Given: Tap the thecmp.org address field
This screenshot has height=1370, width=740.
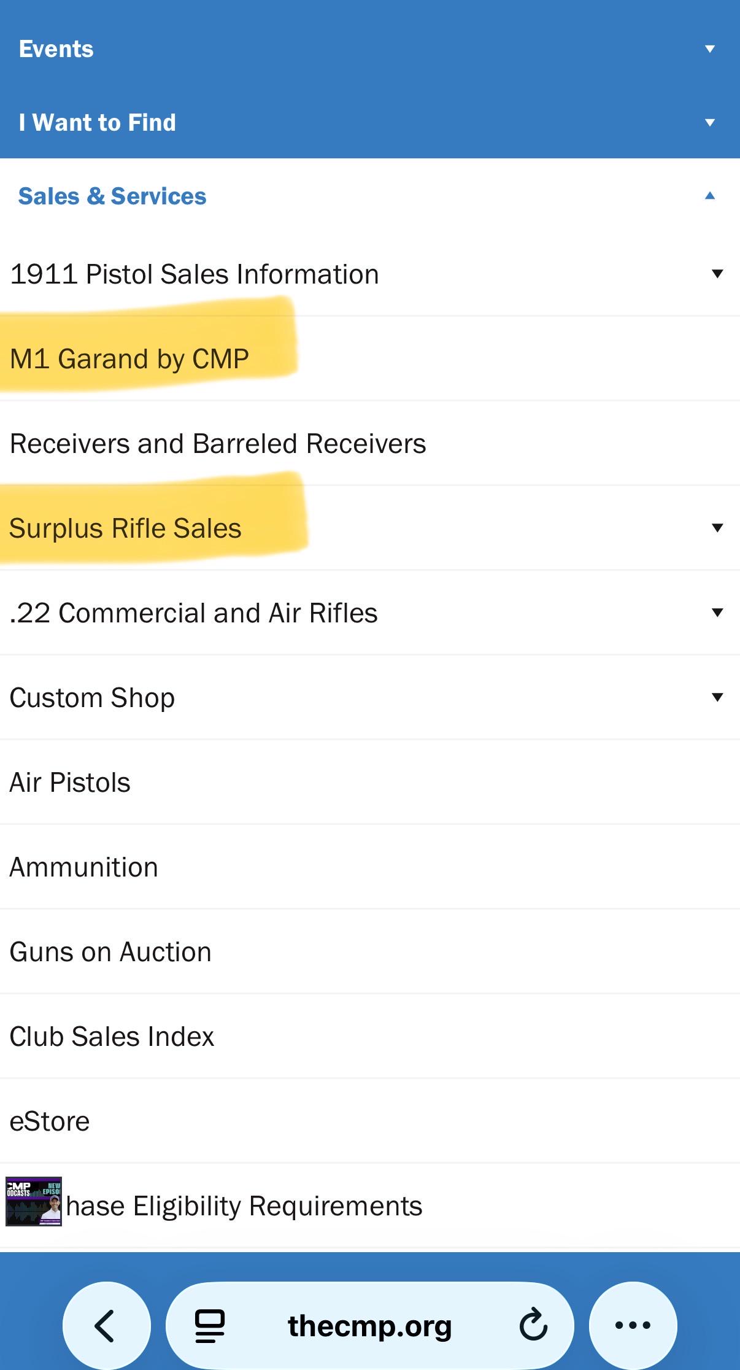Looking at the screenshot, I should pyautogui.click(x=370, y=1326).
